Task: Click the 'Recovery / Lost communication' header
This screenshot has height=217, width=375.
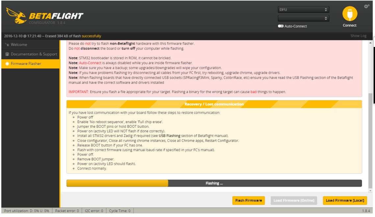Action: click(214, 104)
